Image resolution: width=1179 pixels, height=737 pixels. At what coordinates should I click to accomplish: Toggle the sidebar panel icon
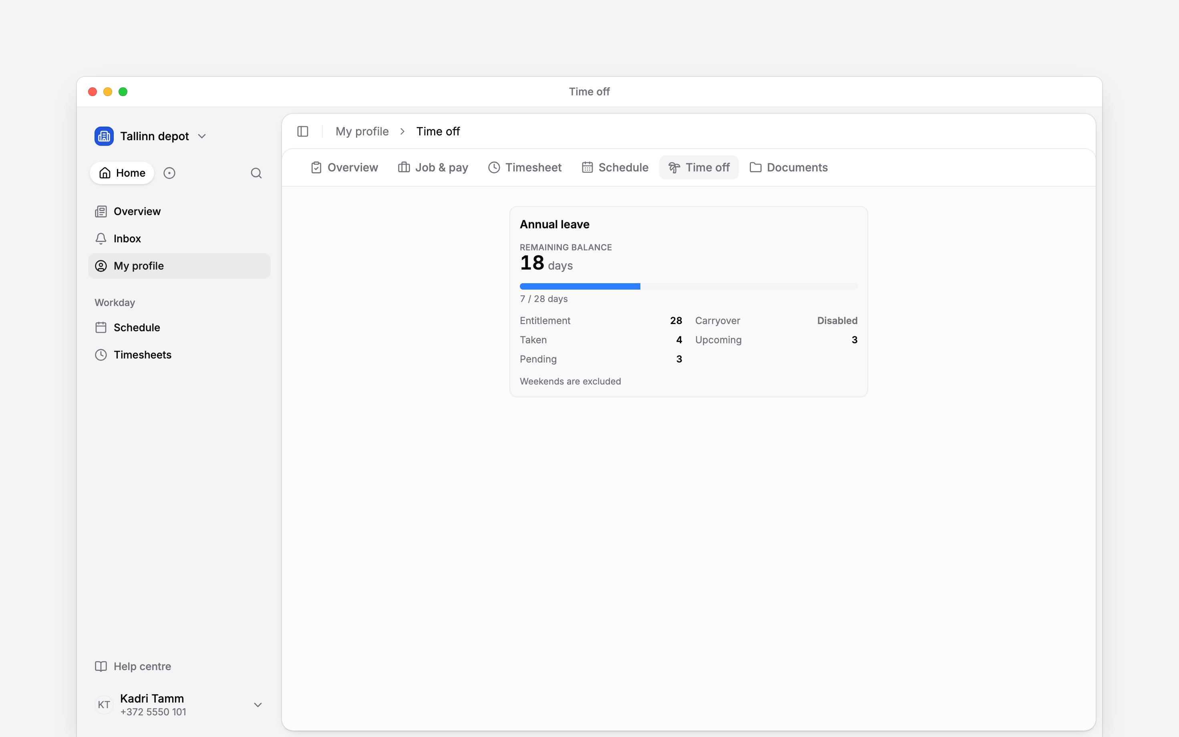tap(302, 132)
